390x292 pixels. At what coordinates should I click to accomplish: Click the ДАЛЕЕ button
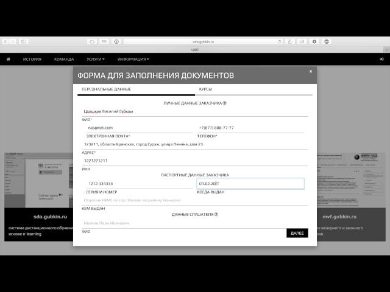tap(297, 233)
